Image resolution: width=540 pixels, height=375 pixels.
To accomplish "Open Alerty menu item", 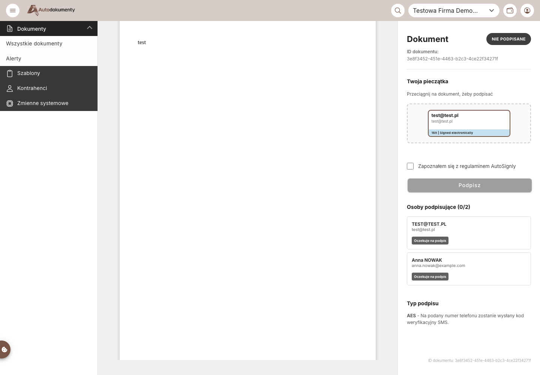I will [x=49, y=58].
